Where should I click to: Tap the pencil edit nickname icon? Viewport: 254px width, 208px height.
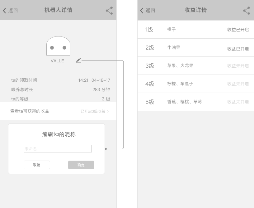pos(78,60)
